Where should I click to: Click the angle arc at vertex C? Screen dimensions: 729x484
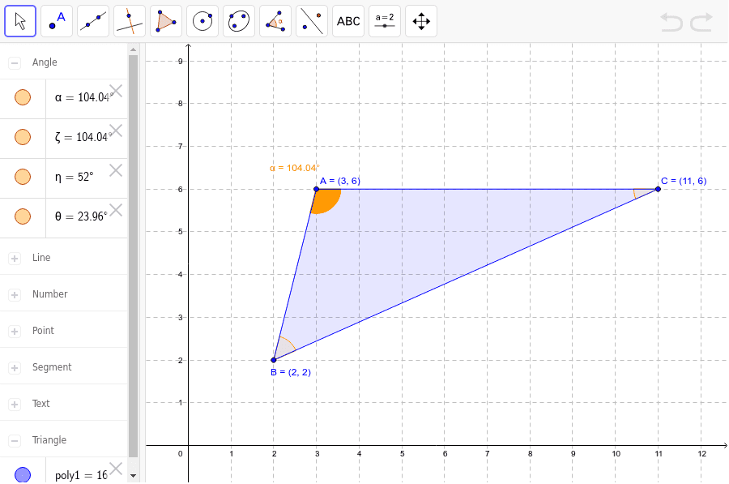(x=643, y=193)
